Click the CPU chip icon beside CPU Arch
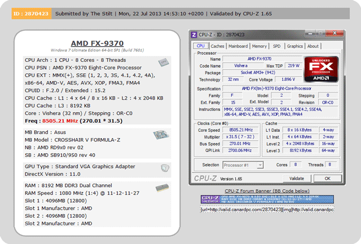361x244 pixels. [164, 63]
